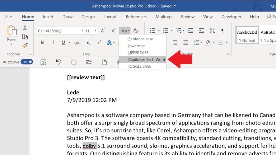Viewport: 276px width, 155px height.
Task: Toggle Show/Hide paragraph marks
Action: pyautogui.click(x=223, y=30)
